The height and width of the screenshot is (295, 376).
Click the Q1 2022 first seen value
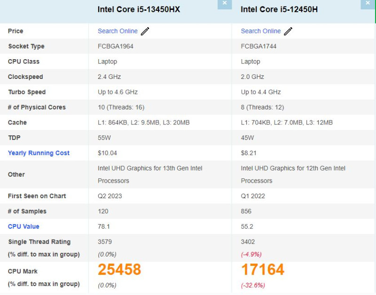(253, 196)
